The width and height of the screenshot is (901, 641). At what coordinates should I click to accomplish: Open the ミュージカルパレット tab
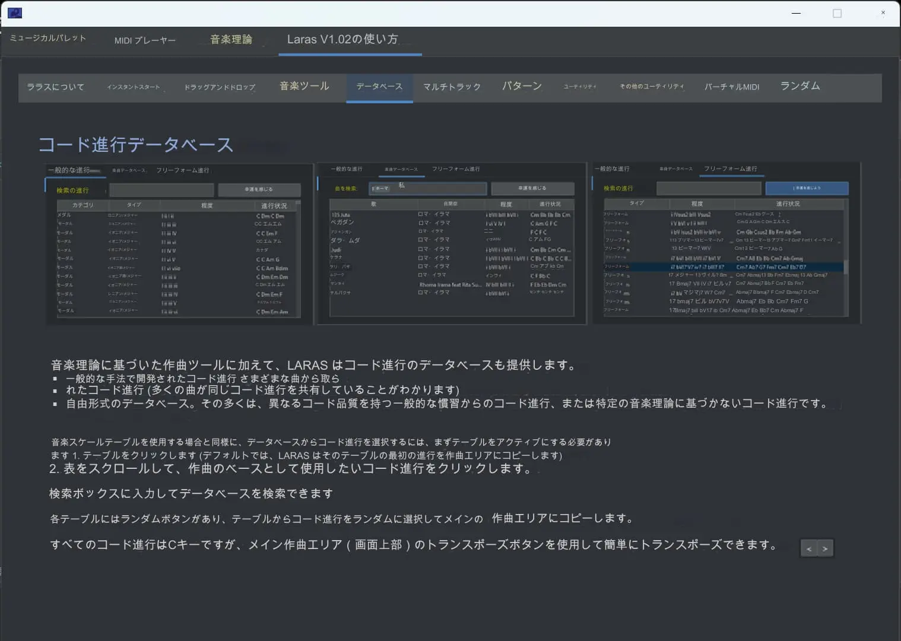click(48, 38)
